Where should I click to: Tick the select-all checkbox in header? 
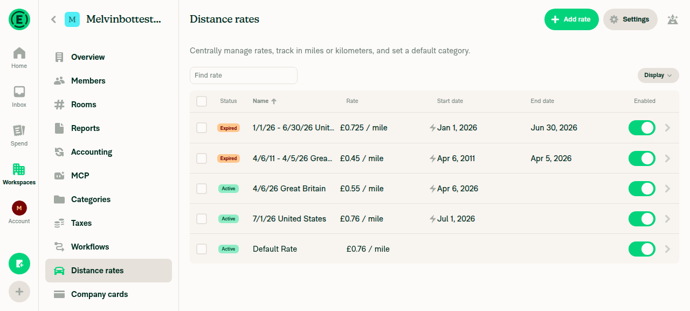click(x=202, y=101)
